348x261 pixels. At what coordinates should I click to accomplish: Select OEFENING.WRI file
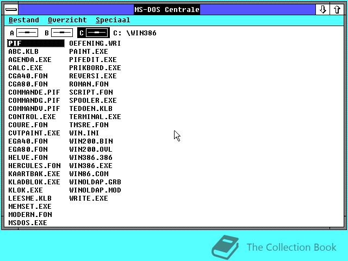coord(95,43)
